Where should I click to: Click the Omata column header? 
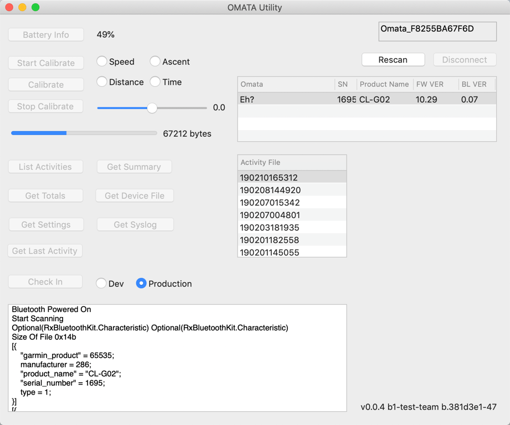(x=286, y=85)
